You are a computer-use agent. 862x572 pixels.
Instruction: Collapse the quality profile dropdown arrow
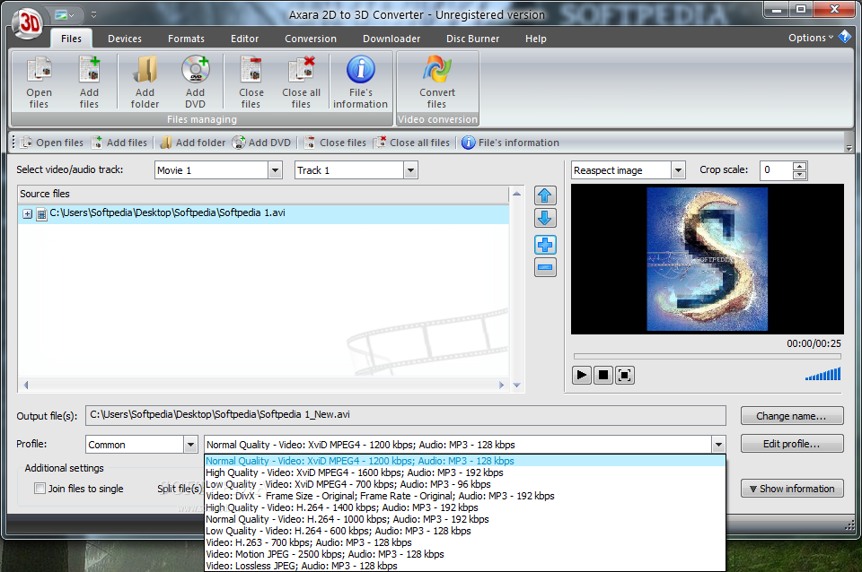(x=718, y=445)
